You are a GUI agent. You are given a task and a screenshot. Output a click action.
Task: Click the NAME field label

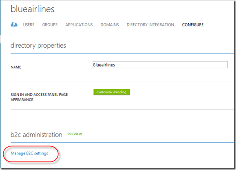tap(16, 67)
